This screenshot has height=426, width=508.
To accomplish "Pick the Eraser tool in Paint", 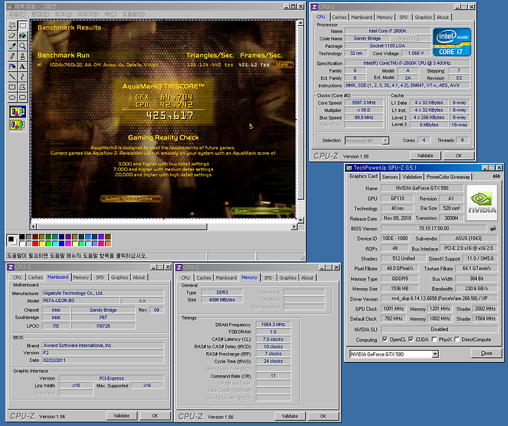I will [12, 35].
